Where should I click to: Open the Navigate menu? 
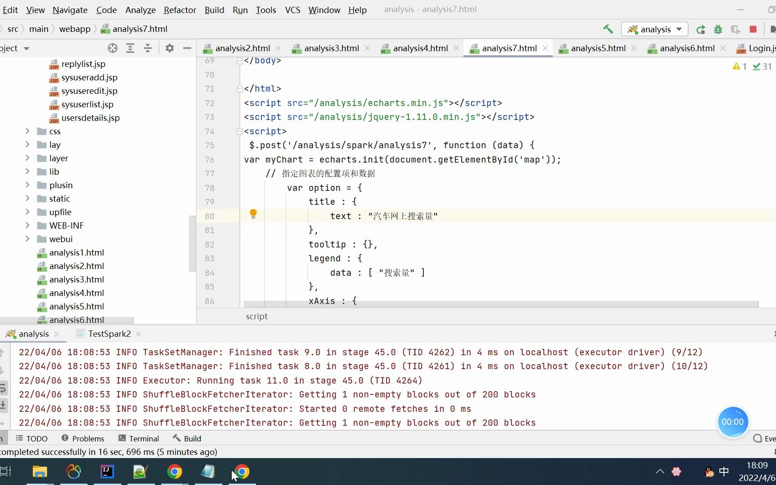70,10
